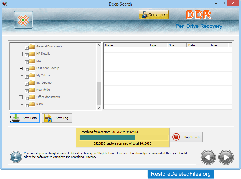The width and height of the screenshot is (241, 179).
Task: Tick the General Documents checkbox
Action: coord(27,48)
